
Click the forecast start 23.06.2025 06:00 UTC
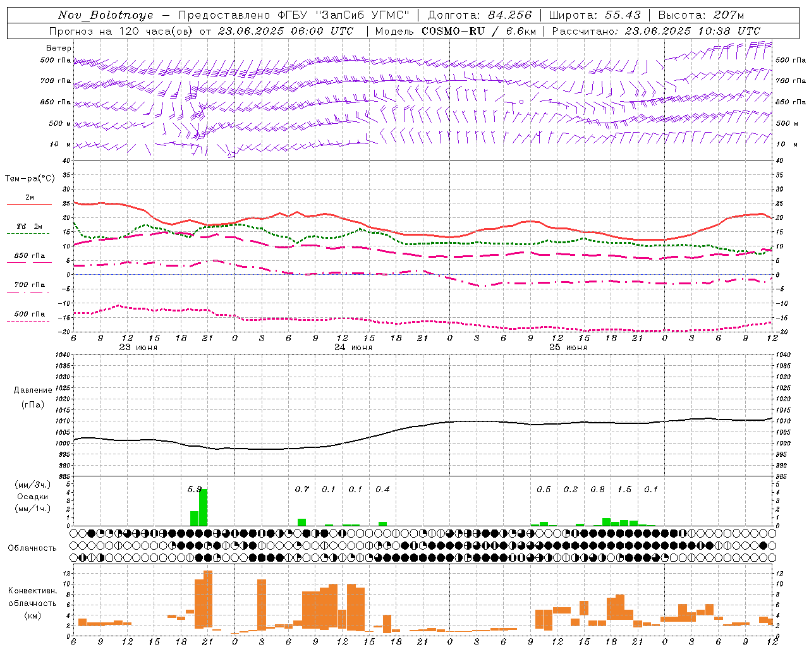(x=286, y=31)
